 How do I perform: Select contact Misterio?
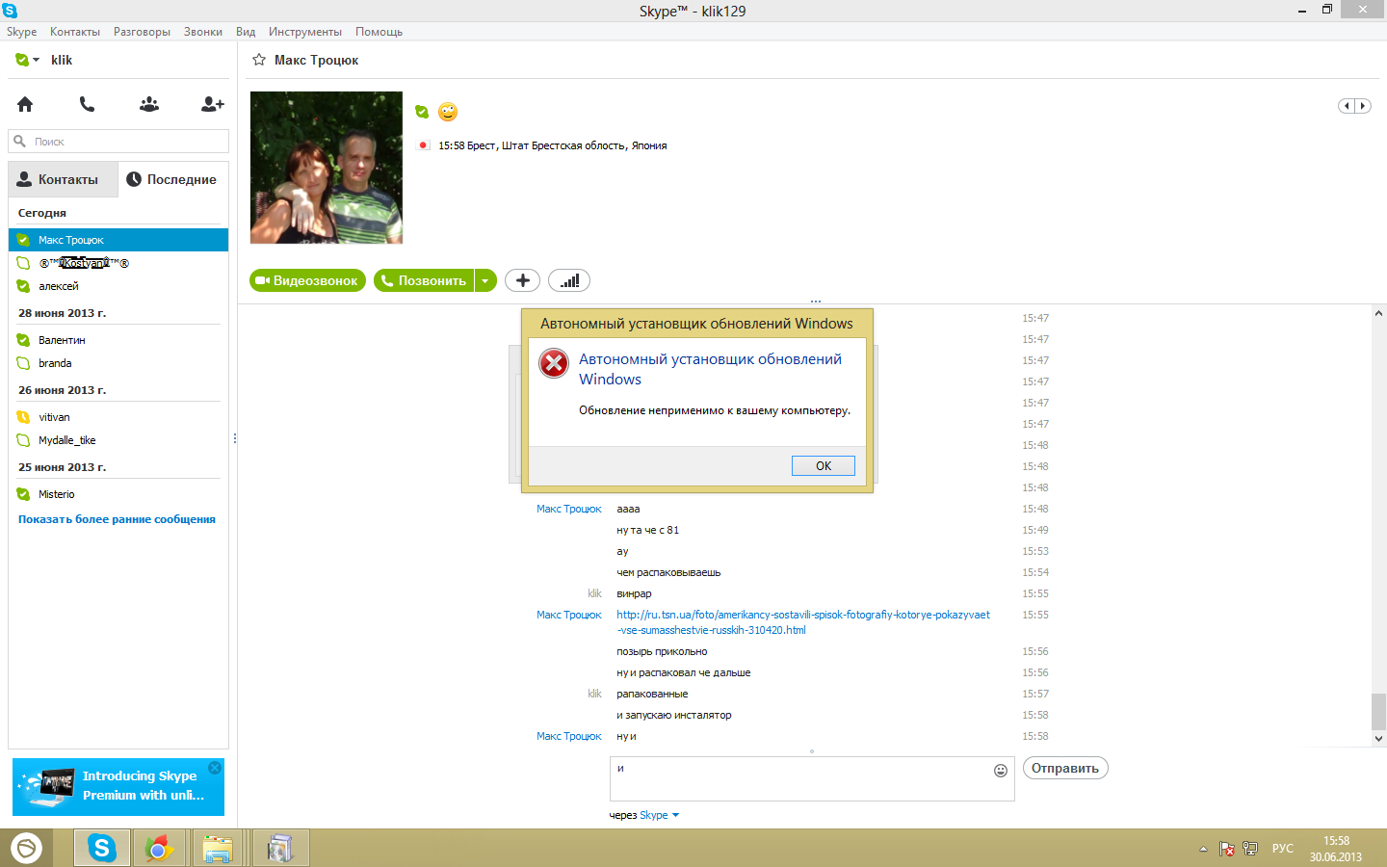click(118, 494)
